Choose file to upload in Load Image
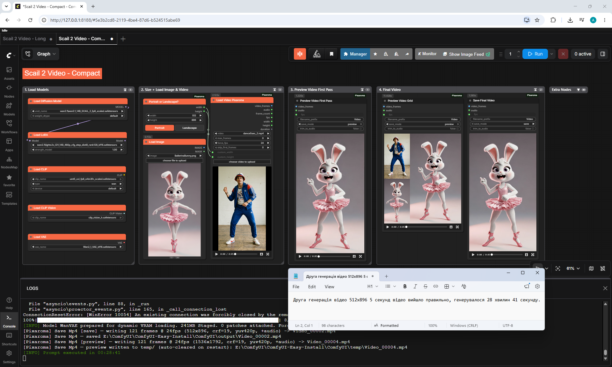 click(174, 161)
